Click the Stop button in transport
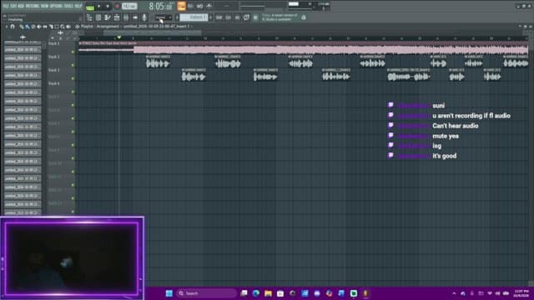 pos(108,6)
